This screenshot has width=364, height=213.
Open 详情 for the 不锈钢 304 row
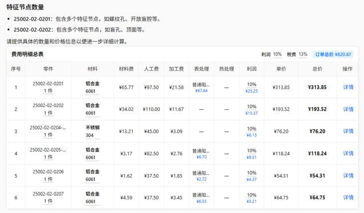tap(348, 131)
